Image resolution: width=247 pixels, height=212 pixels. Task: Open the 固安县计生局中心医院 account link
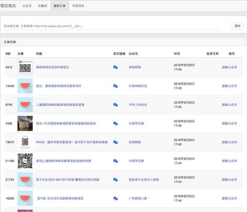144,180
